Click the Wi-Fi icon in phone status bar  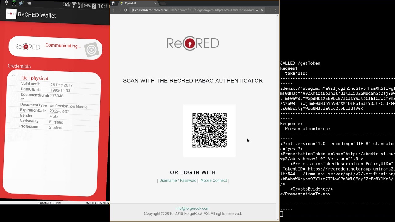pyautogui.click(x=74, y=5)
